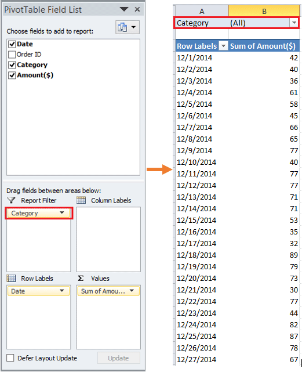
Task: Open the Category field dropdown in Report Filter
Action: 62,213
